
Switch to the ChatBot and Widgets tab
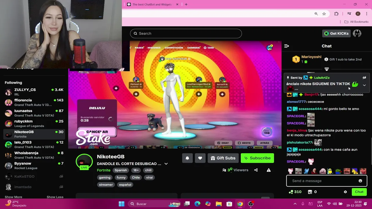152,4
